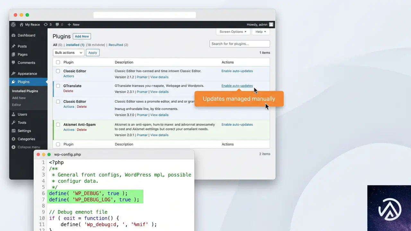Click the search plugins input field
The width and height of the screenshot is (411, 231).
pyautogui.click(x=240, y=44)
